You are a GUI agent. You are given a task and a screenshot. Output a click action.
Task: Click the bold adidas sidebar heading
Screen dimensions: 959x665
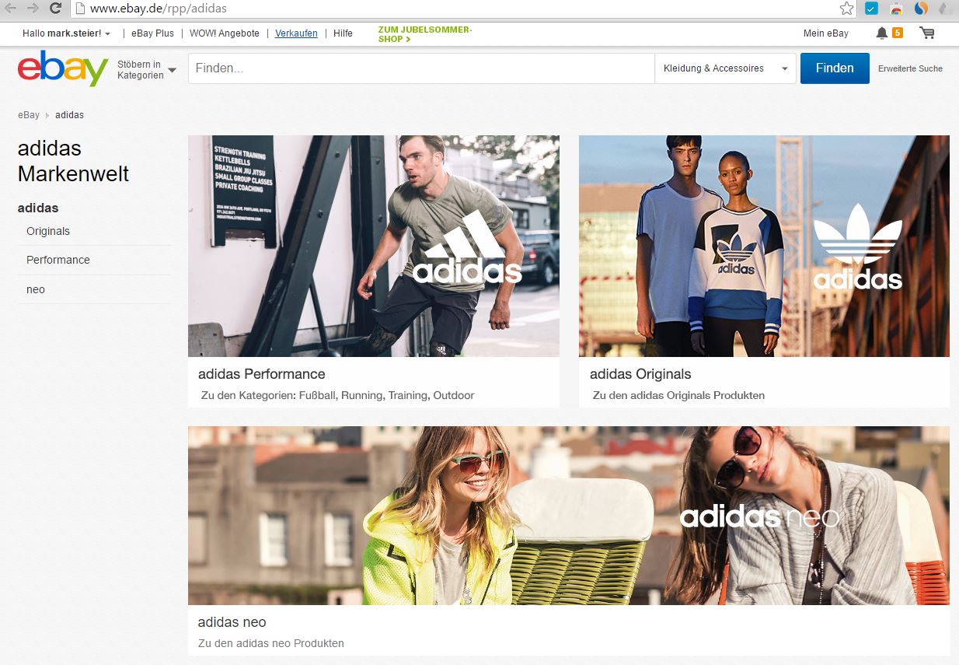[38, 208]
